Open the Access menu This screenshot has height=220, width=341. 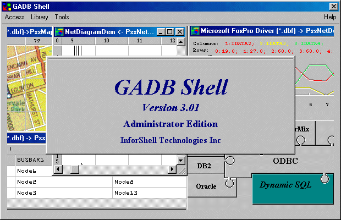coord(14,17)
